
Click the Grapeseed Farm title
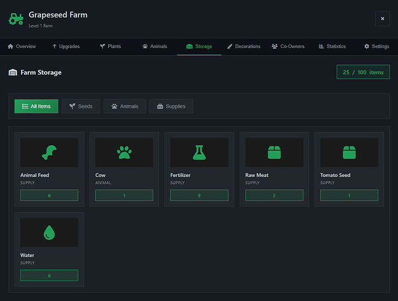tap(58, 14)
